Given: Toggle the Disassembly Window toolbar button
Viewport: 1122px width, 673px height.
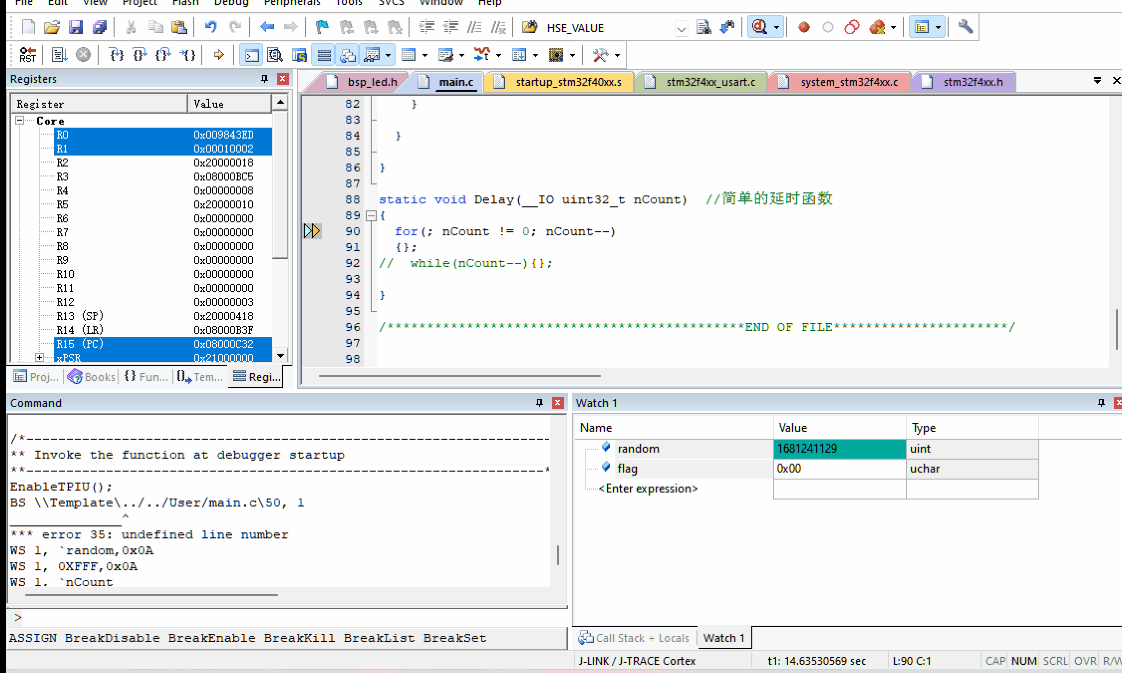Looking at the screenshot, I should (275, 55).
